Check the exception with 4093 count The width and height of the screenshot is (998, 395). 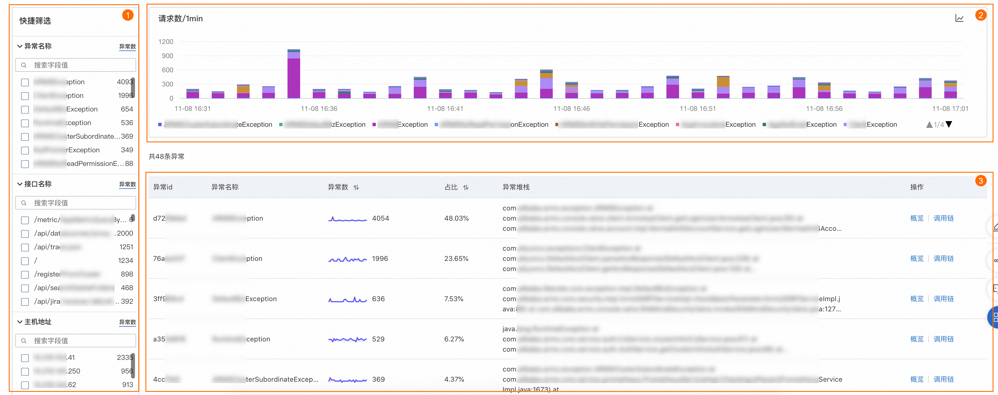[x=25, y=82]
